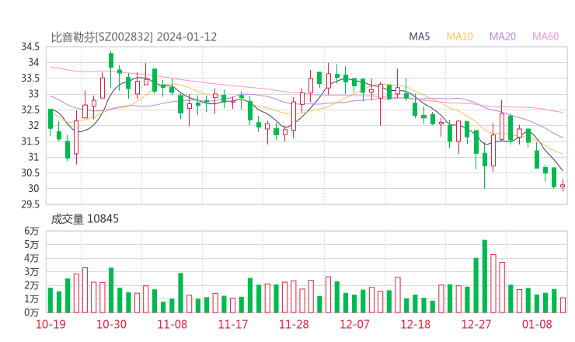Click the last red volume bar at far right
This screenshot has width=575, height=342.
coord(563,305)
